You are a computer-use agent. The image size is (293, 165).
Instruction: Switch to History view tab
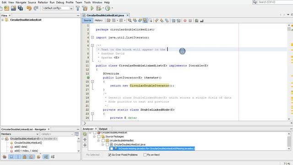(x=98, y=20)
